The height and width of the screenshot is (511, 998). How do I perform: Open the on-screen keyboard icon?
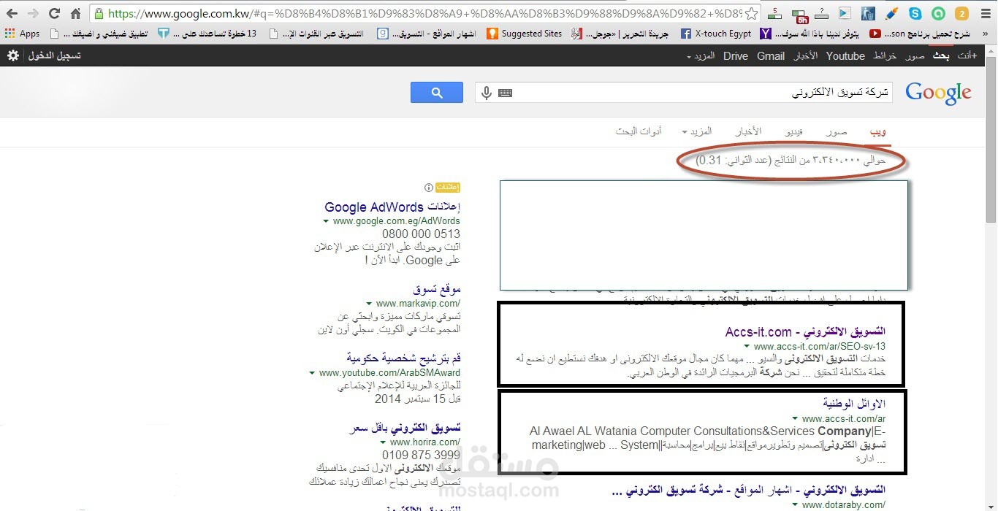click(x=506, y=93)
